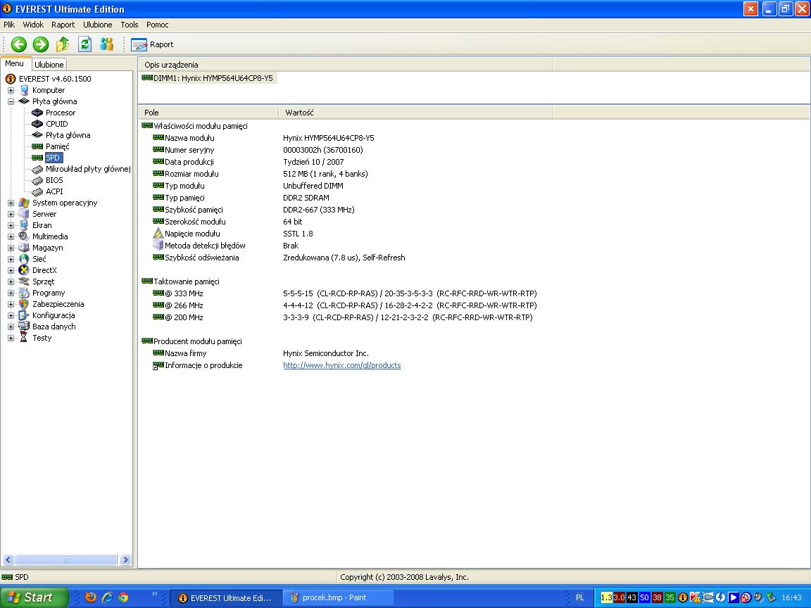The height and width of the screenshot is (608, 811).
Task: Click the Metoda detekcji błędów row icon
Action: pyautogui.click(x=158, y=246)
